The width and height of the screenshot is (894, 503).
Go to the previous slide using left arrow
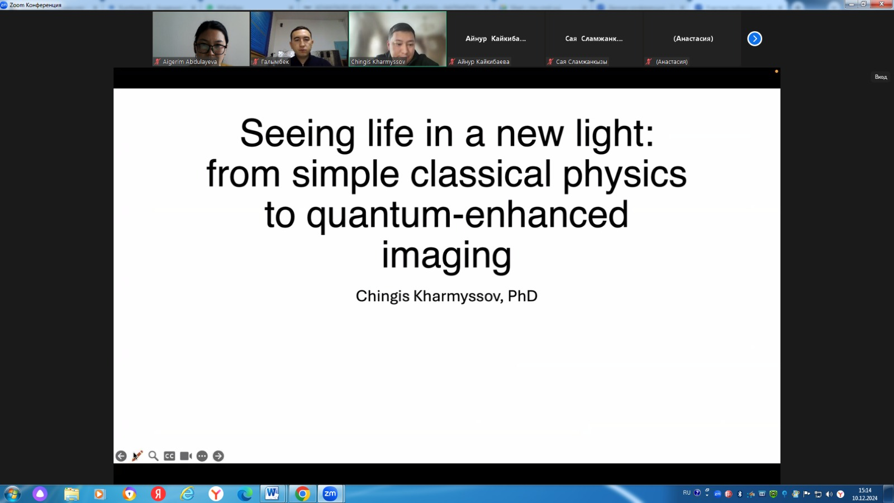[x=121, y=456]
